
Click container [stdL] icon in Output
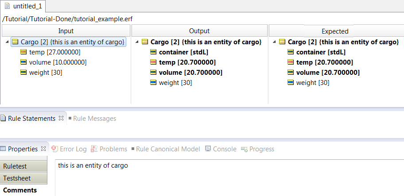click(153, 52)
